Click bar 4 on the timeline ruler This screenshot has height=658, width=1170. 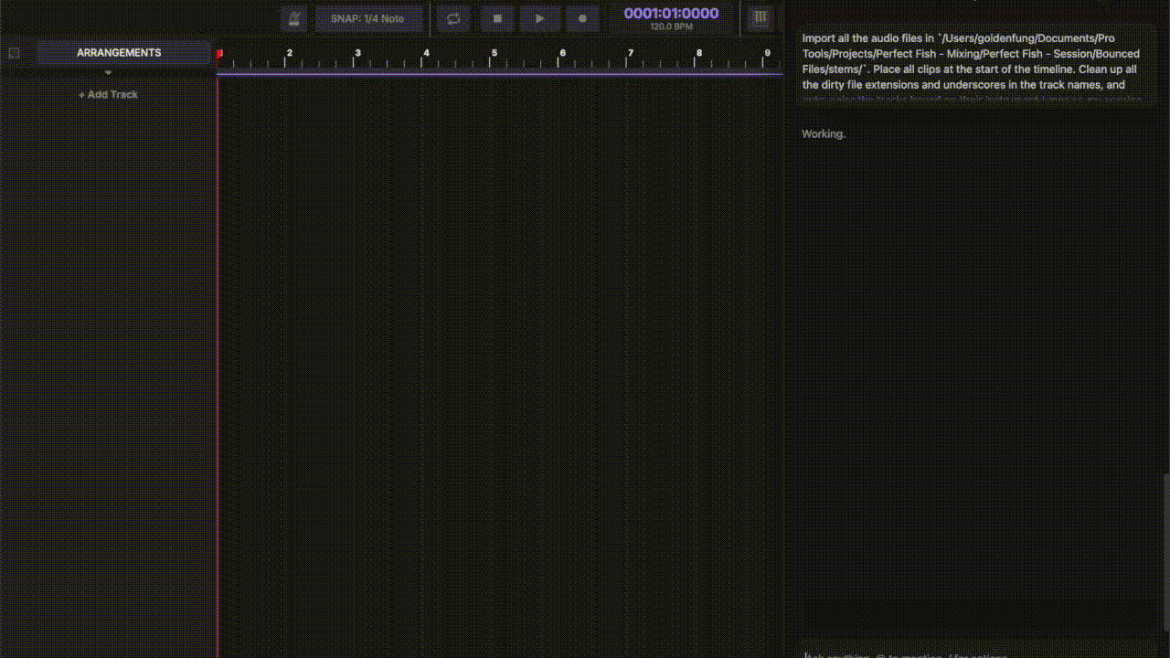click(x=426, y=53)
